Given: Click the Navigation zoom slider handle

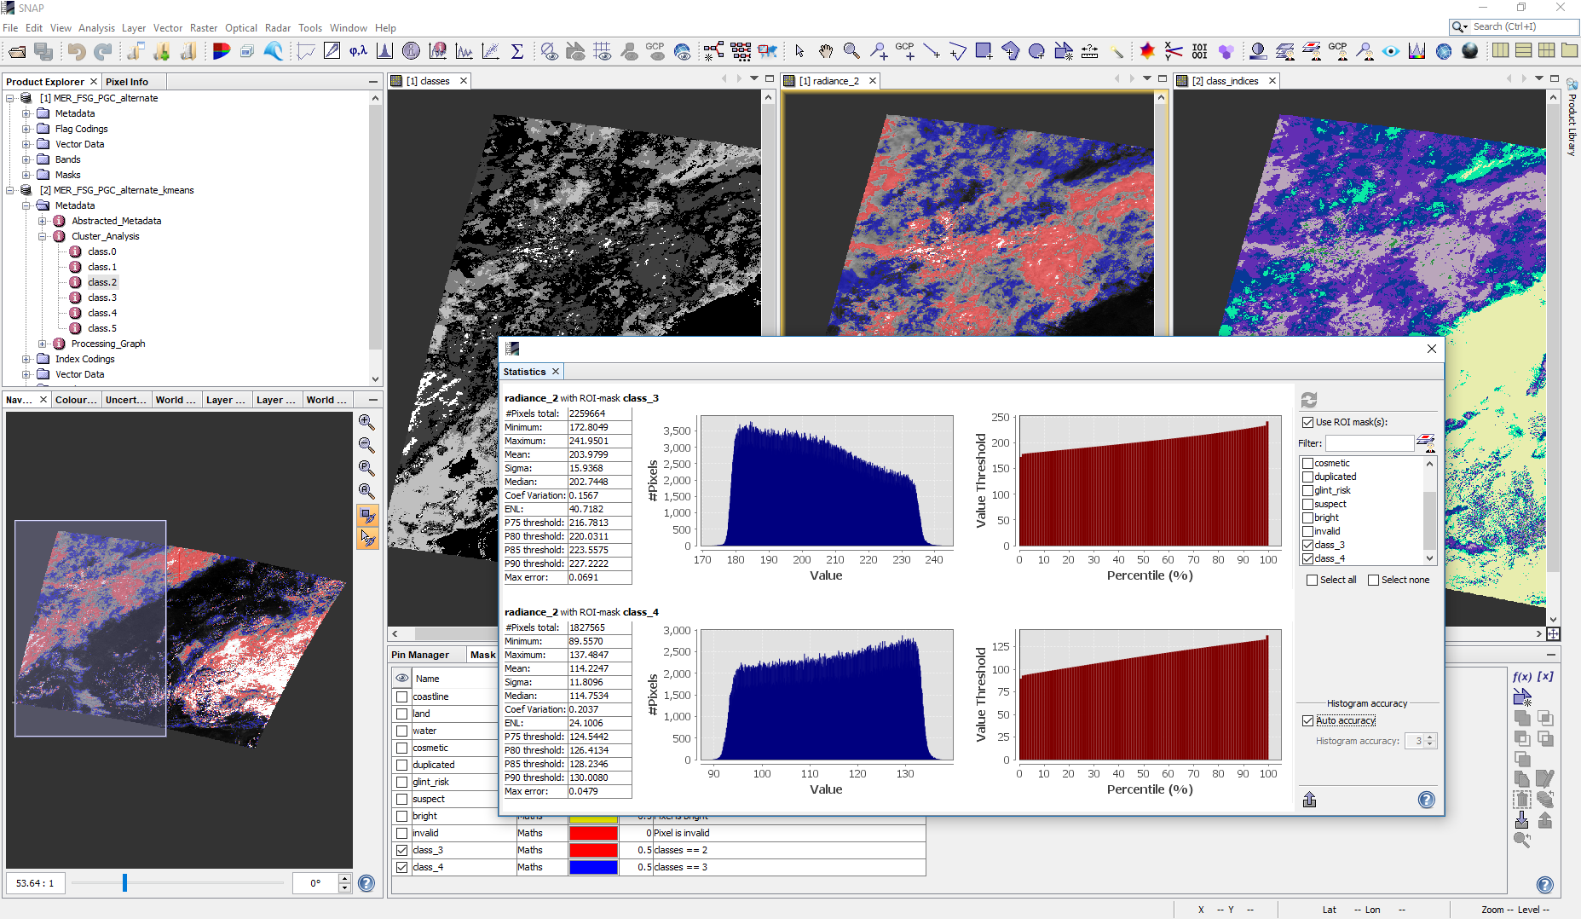Looking at the screenshot, I should (124, 882).
